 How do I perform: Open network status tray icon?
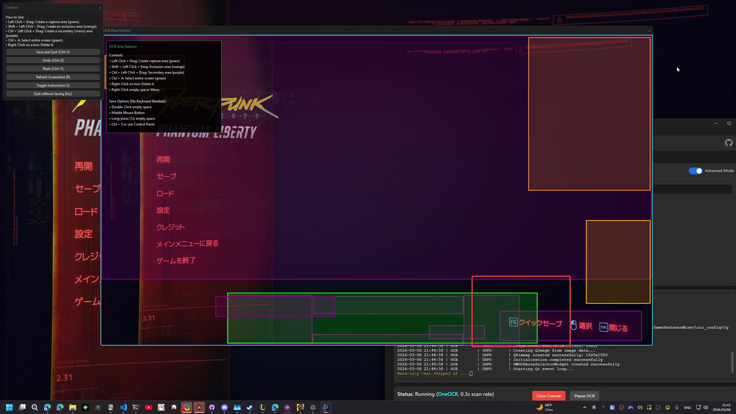[x=698, y=407]
